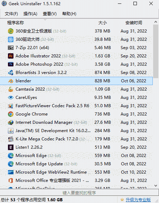Click the Listen1 program icon
Image resolution: width=159 pixels, height=203 pixels.
[11, 147]
